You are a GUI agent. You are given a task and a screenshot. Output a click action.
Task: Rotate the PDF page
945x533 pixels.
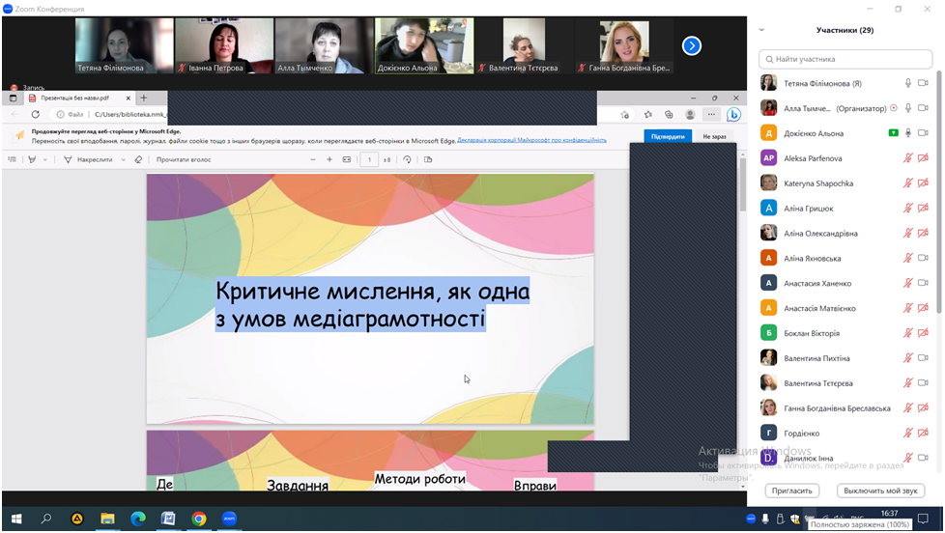click(x=407, y=159)
